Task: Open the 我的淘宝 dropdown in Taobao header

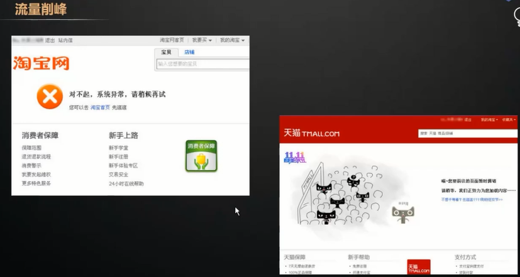Action: (232, 40)
